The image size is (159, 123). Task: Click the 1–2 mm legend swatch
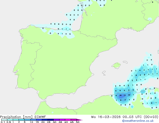(16, 120)
